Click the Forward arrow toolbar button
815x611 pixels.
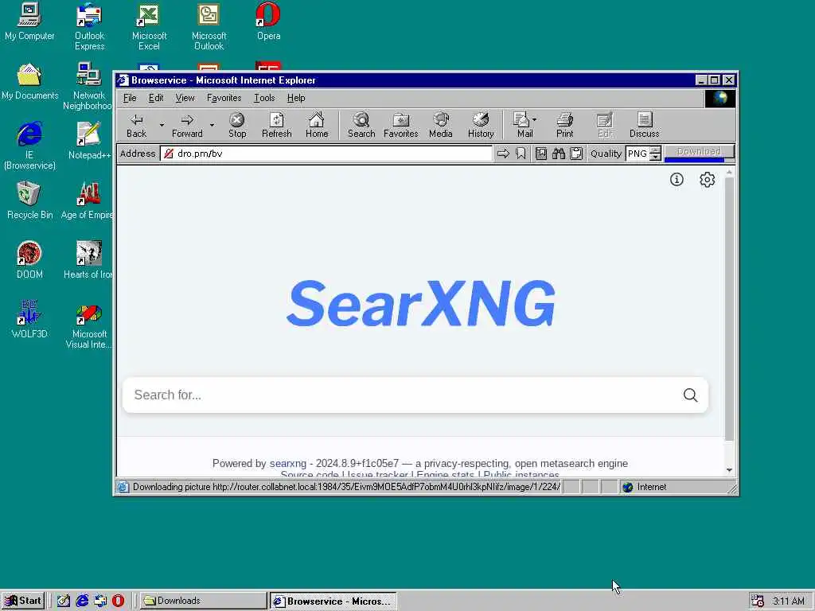[x=187, y=125]
